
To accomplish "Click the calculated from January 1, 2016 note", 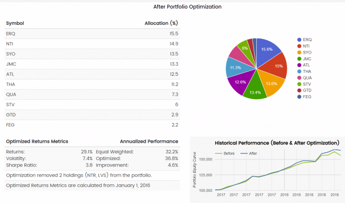I will coord(78,185).
